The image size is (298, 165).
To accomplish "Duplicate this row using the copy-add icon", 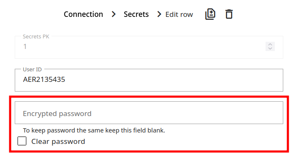I will coord(210,14).
